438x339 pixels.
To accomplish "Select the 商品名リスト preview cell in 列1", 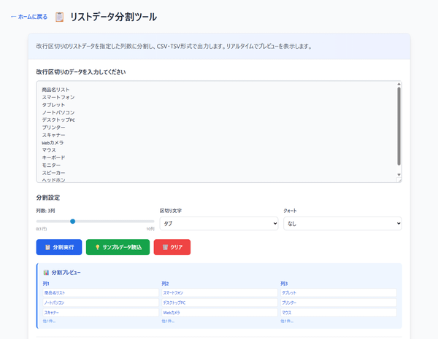I will coord(100,292).
